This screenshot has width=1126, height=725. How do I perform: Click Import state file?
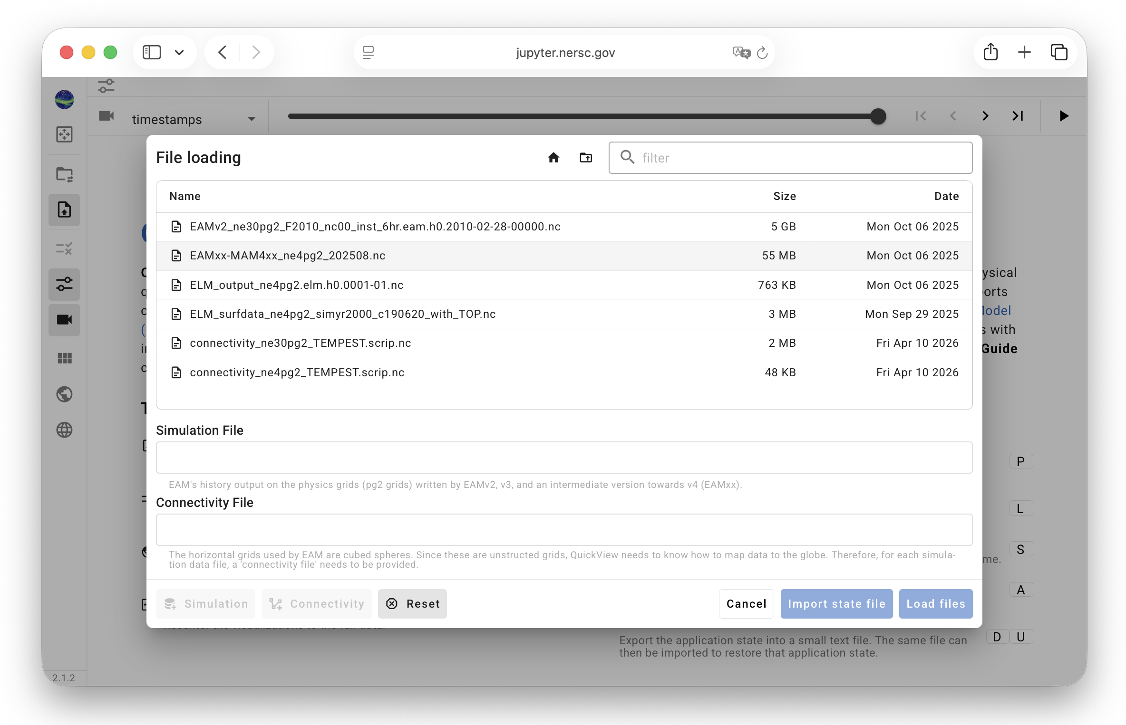836,603
